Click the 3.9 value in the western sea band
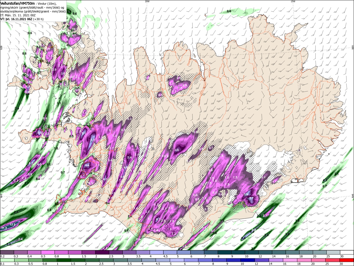The height and width of the screenshot is (266, 354). tap(30, 174)
